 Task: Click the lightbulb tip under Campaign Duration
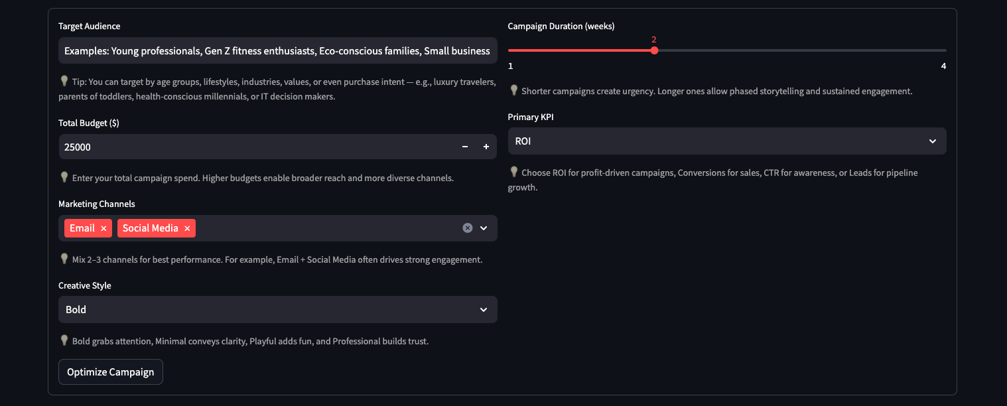click(x=514, y=90)
